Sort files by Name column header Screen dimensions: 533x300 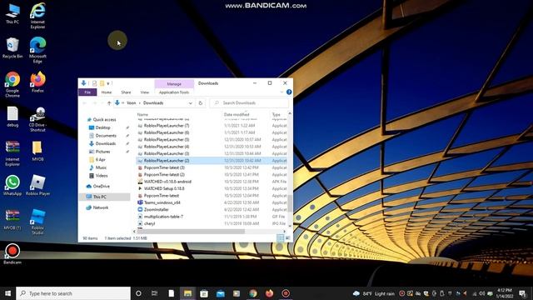pos(142,115)
